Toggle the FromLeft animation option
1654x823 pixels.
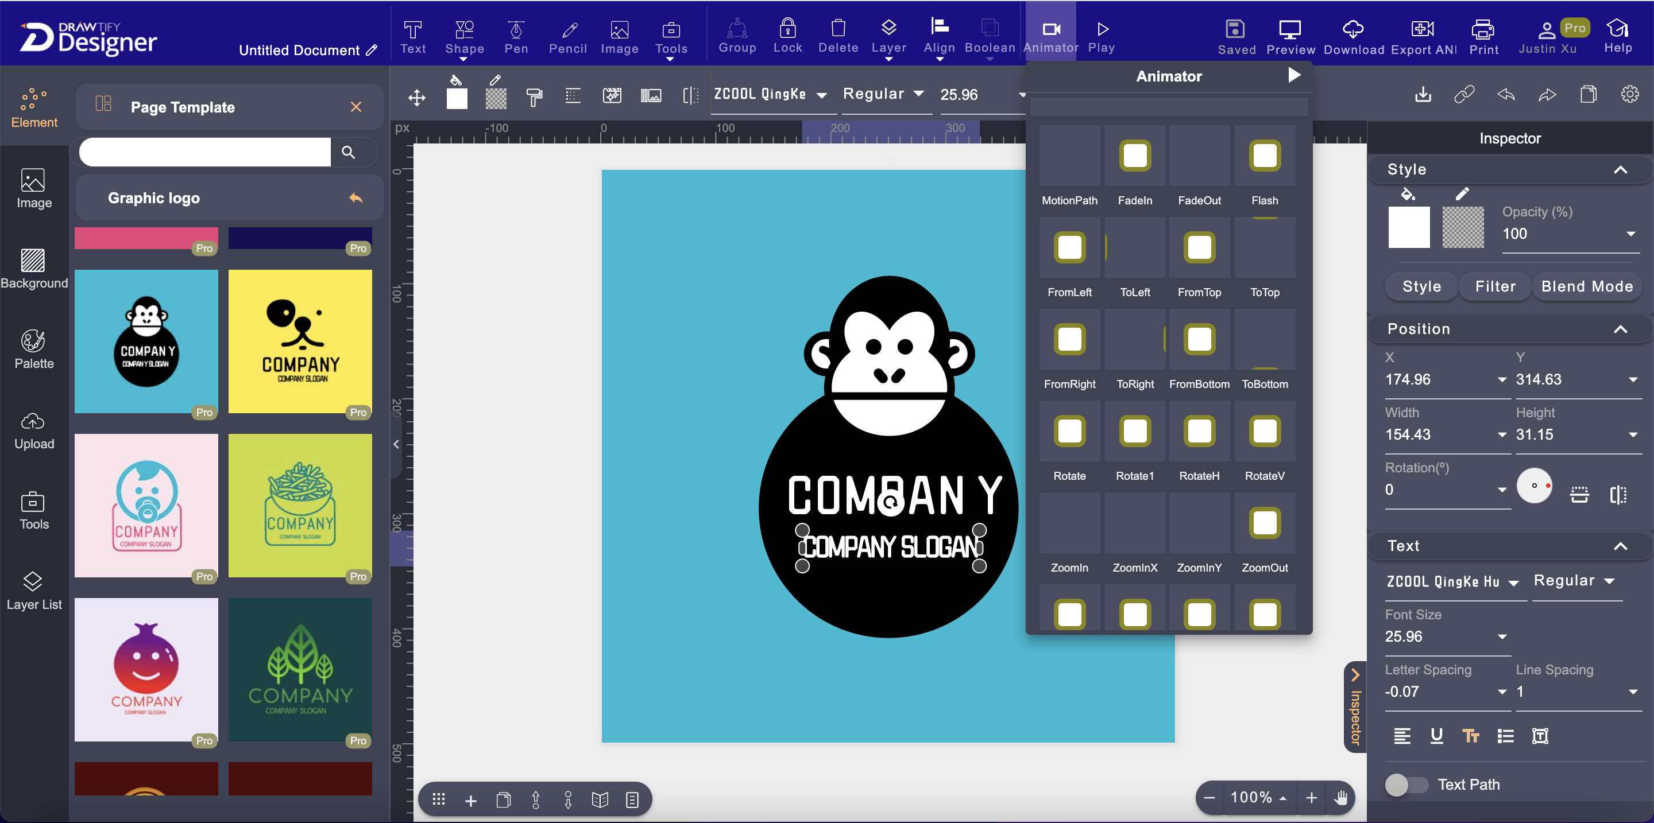tap(1069, 247)
